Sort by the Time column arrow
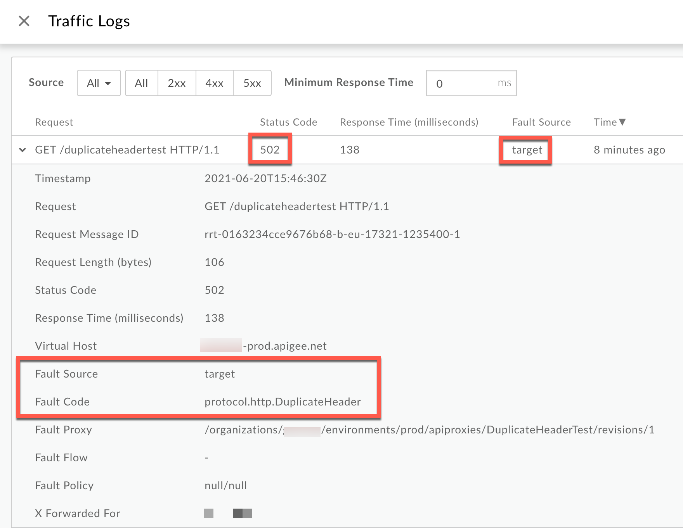Screen dimensions: 683x528 (622, 122)
